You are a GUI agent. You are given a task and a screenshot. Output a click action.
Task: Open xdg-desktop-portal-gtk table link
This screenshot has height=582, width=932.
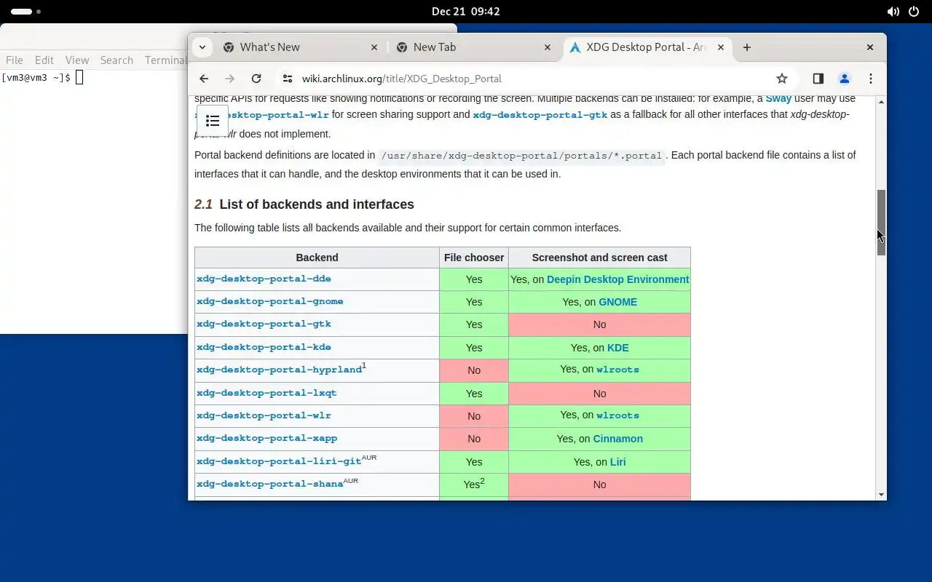click(x=264, y=324)
